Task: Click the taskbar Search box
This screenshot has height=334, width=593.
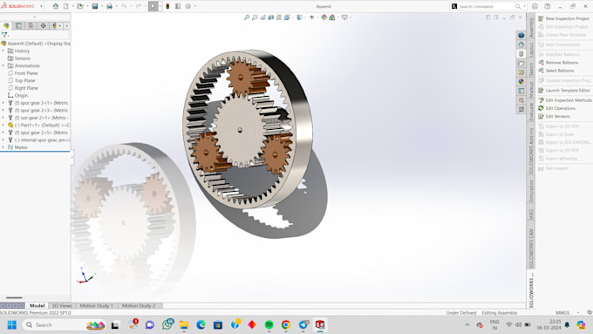Action: 65,325
